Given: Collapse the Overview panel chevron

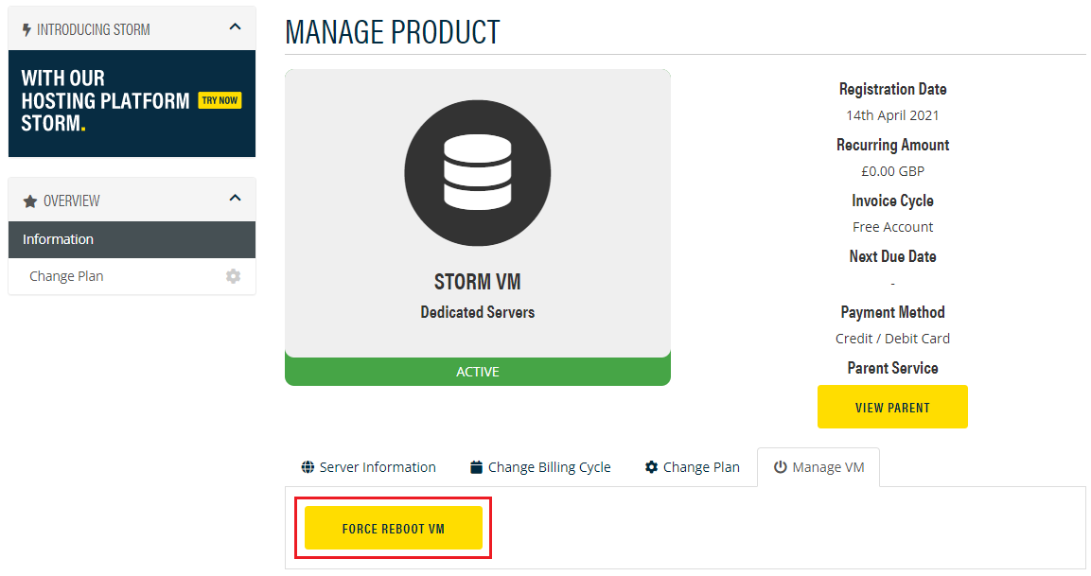Looking at the screenshot, I should (x=236, y=198).
